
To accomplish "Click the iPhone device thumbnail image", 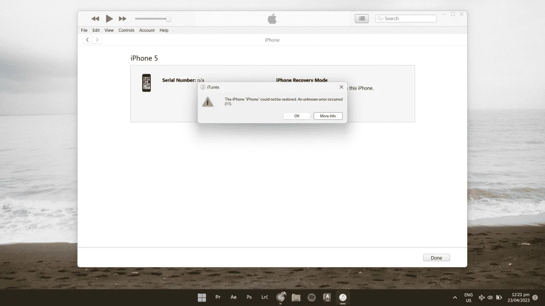I will pyautogui.click(x=147, y=83).
